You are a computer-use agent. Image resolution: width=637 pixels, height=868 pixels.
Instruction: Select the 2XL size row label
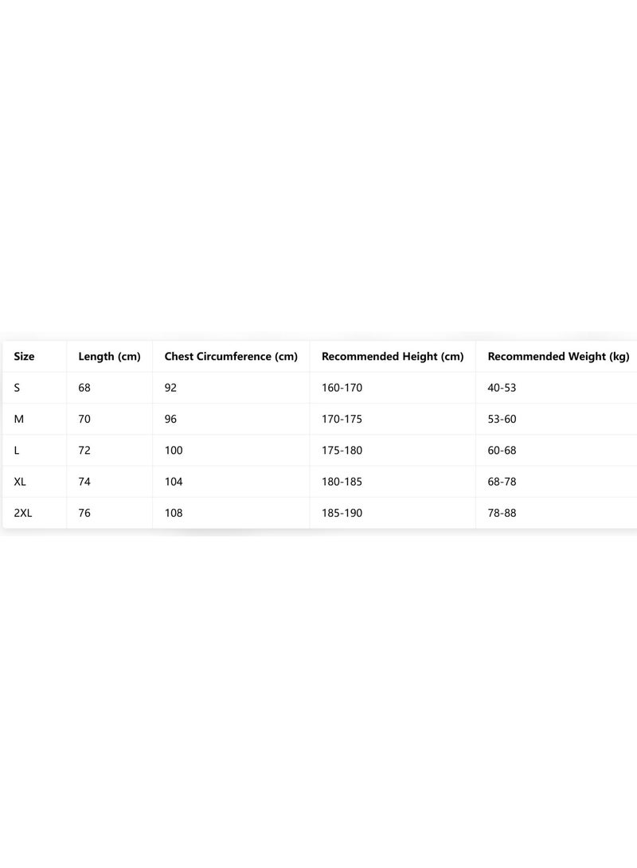point(23,513)
